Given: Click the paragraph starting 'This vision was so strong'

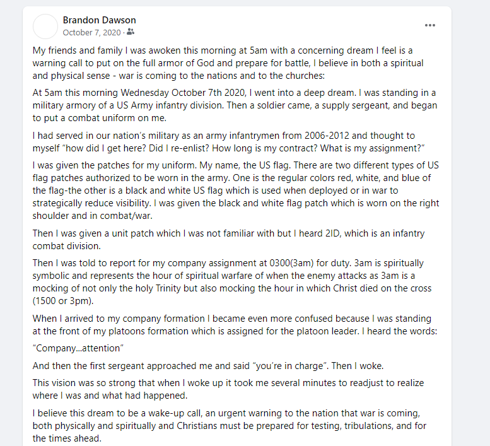Looking at the screenshot, I should click(228, 389).
